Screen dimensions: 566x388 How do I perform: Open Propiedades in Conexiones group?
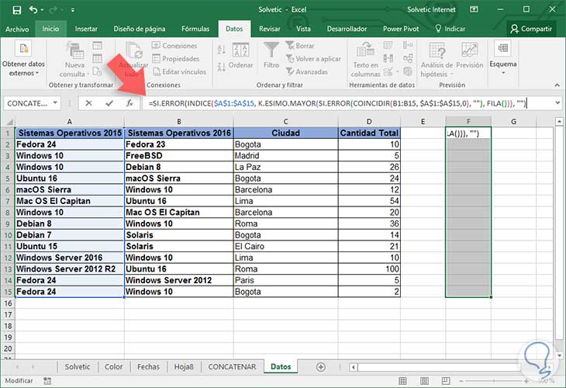[176, 58]
